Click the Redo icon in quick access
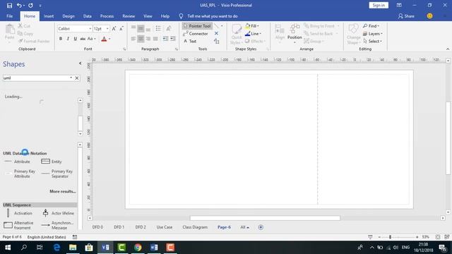 (30, 6)
